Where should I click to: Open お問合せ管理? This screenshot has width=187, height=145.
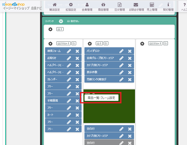pyautogui.click(x=136, y=7)
